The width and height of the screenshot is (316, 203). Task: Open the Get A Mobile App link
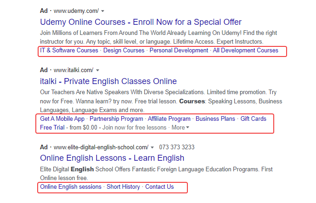[x=62, y=119]
